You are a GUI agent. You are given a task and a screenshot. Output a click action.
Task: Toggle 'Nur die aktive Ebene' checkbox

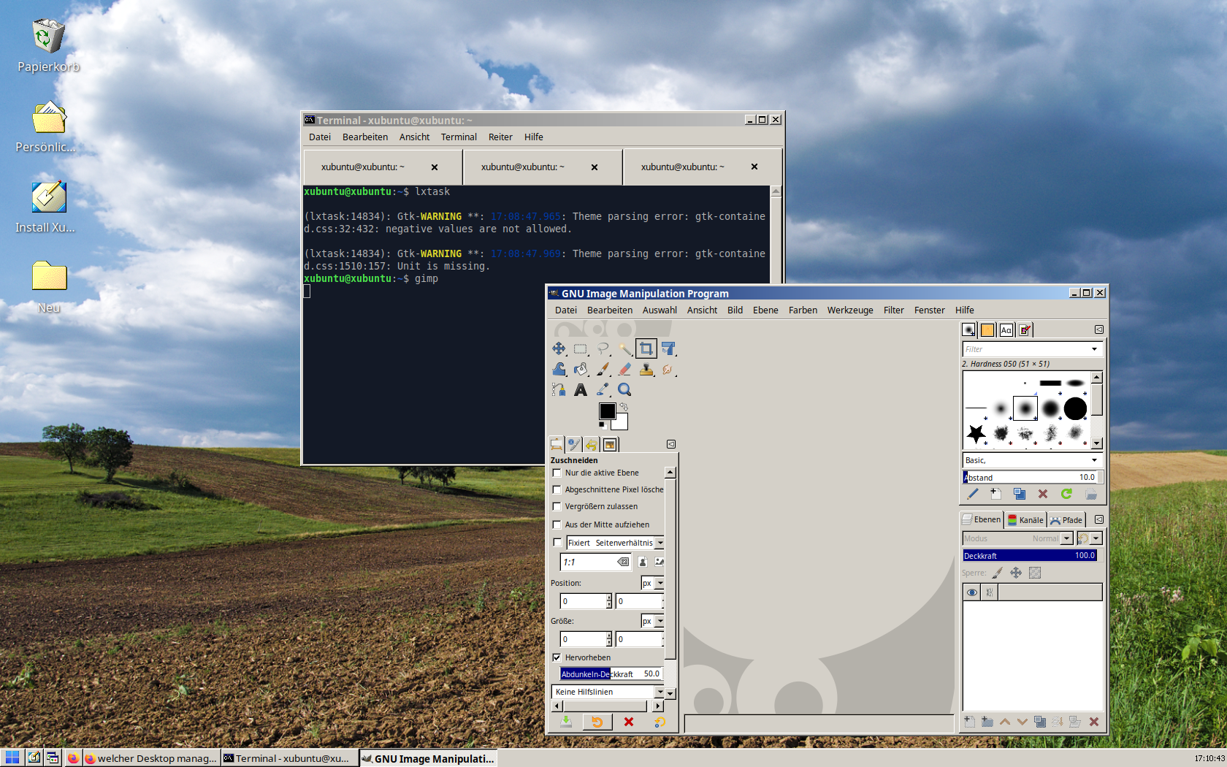tap(557, 473)
